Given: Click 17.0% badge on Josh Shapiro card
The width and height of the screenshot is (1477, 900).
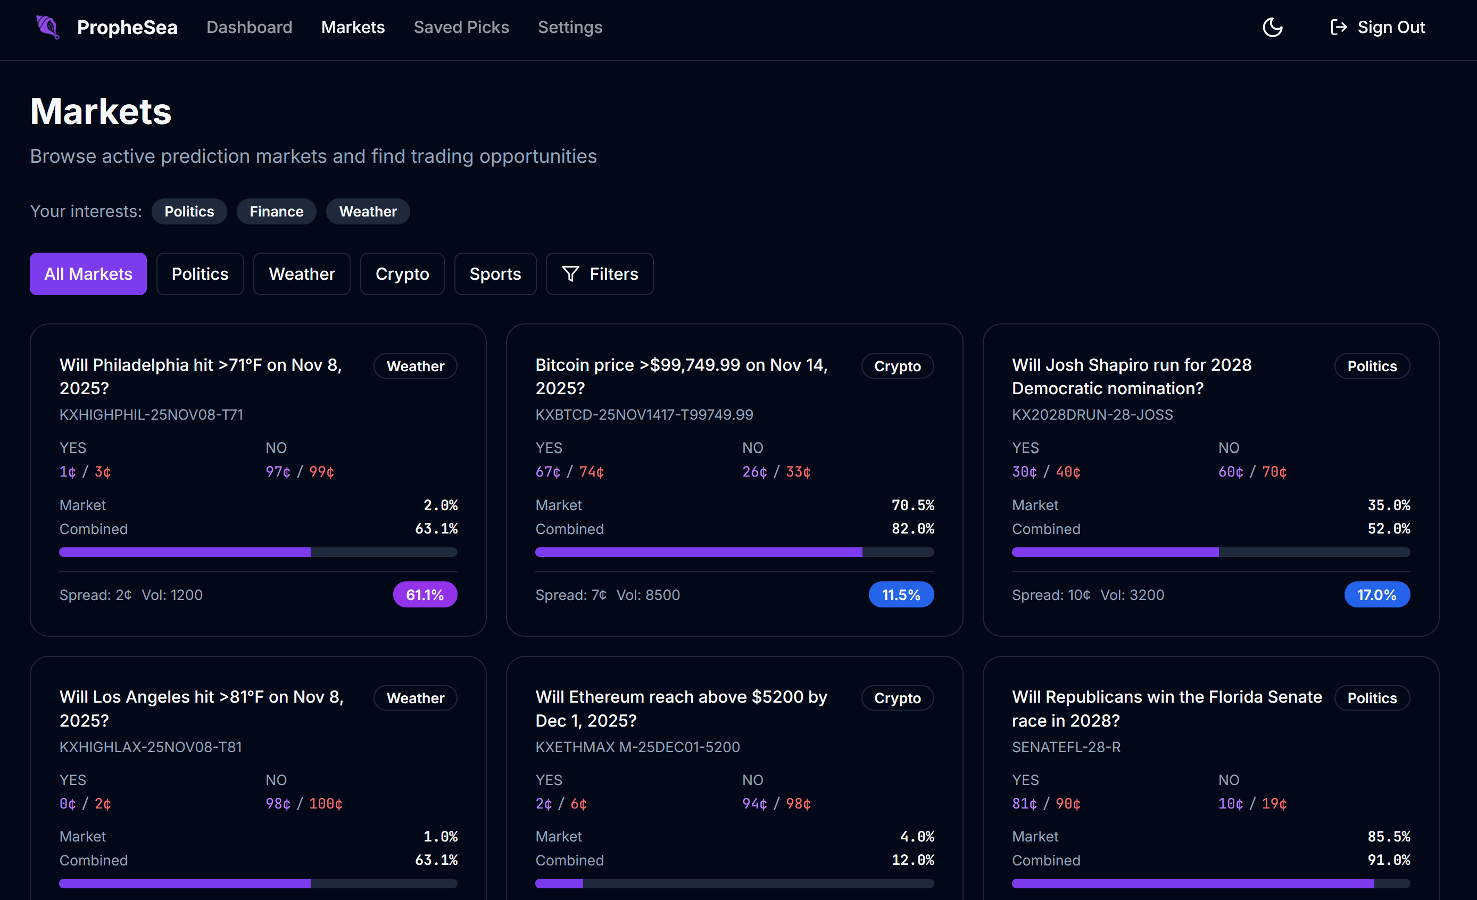Looking at the screenshot, I should (x=1376, y=594).
